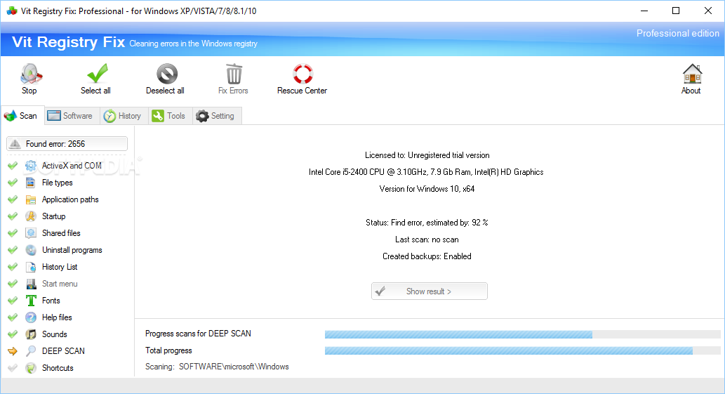Select the DEEP SCAN category label
Screen dimensions: 725x394
click(63, 351)
